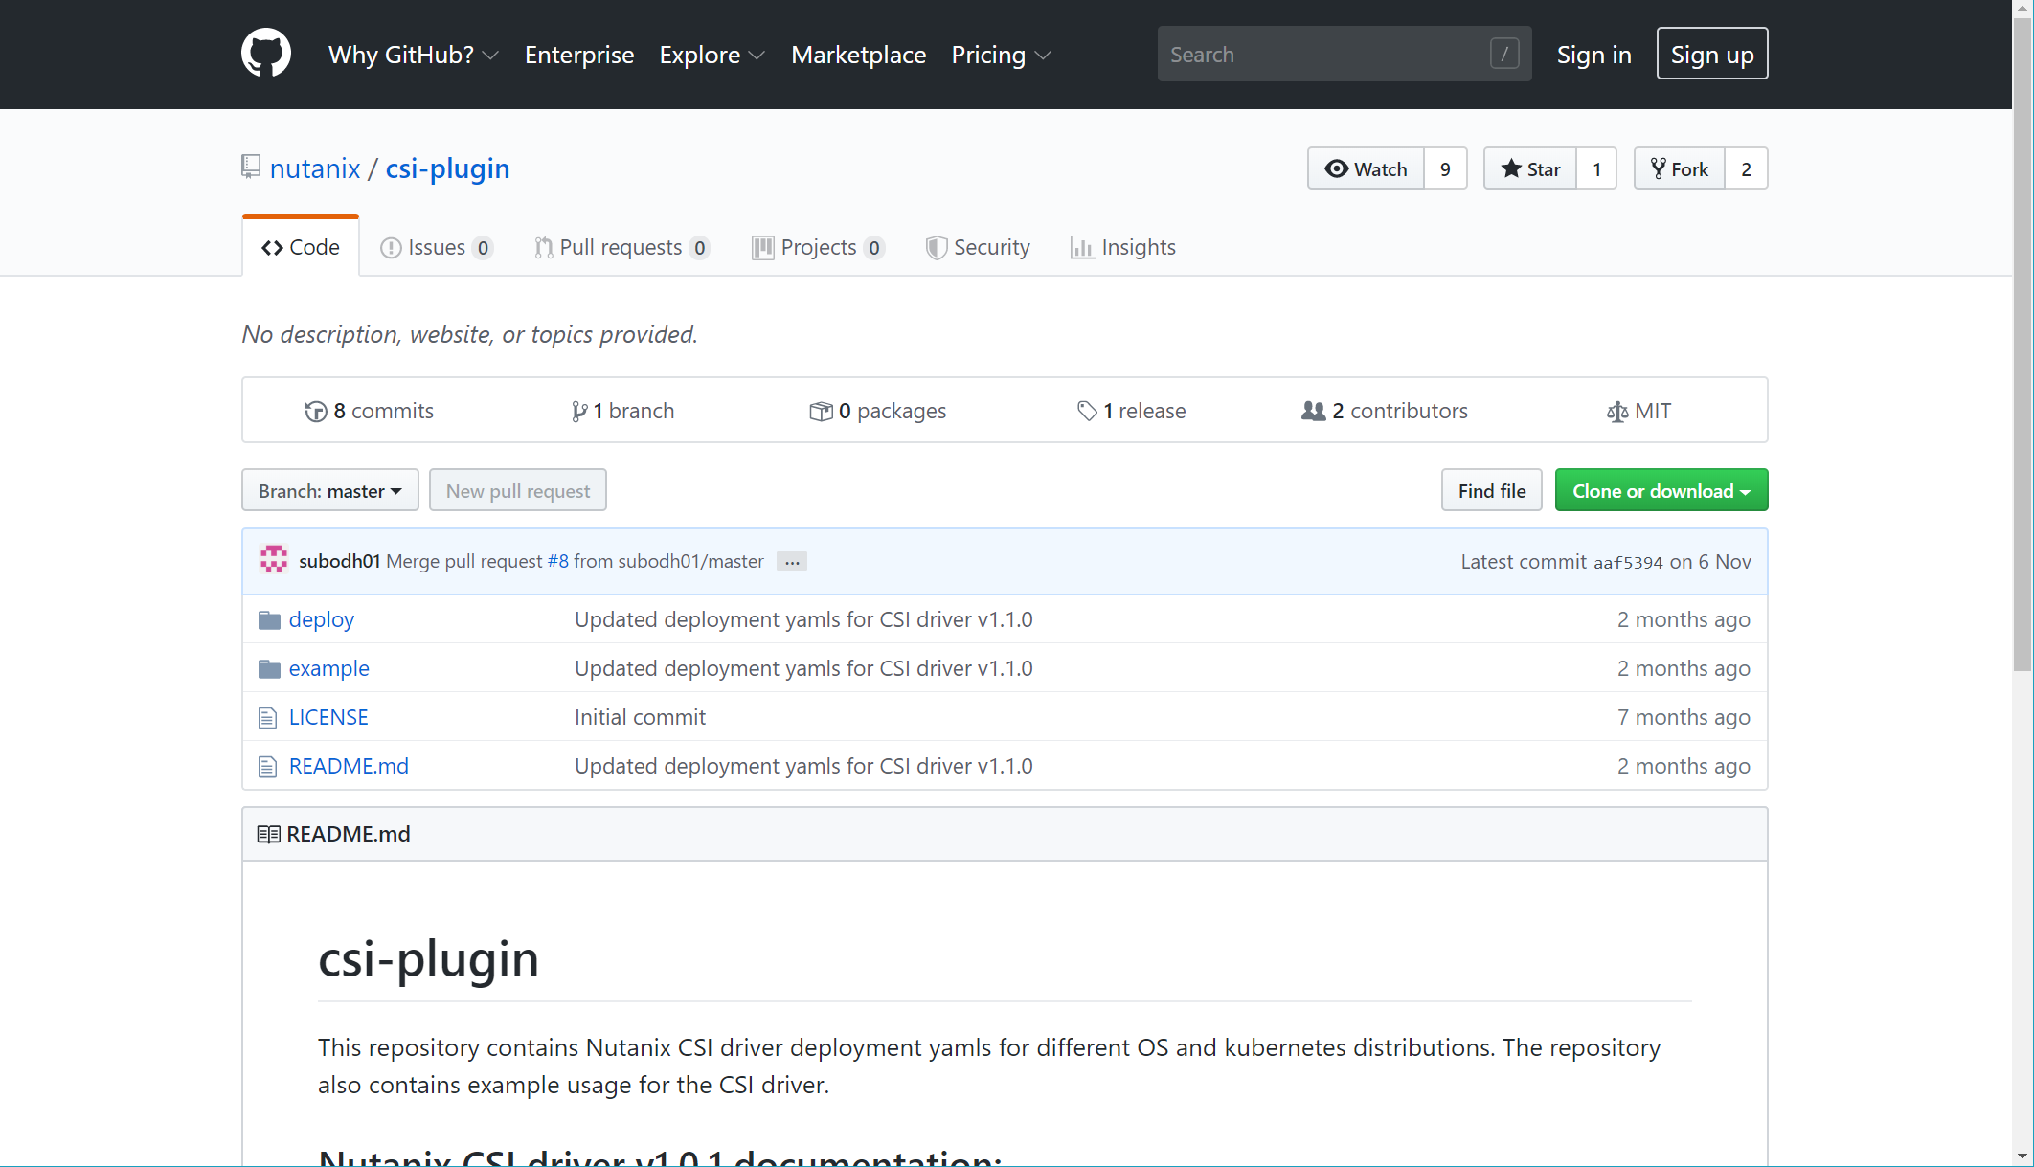Click the scrollbar down arrow

pos(2023,1156)
